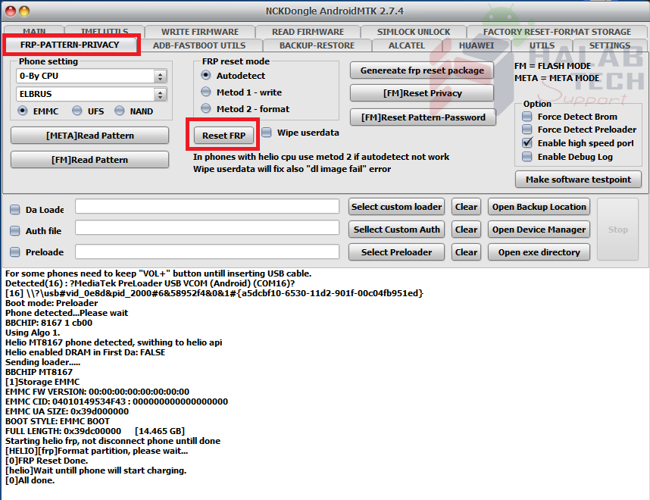650x500 pixels.
Task: Click Open Device Manager button
Action: [539, 230]
